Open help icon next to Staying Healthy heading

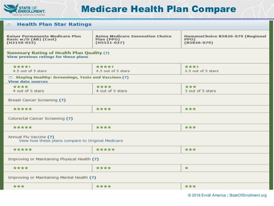coord(125,77)
